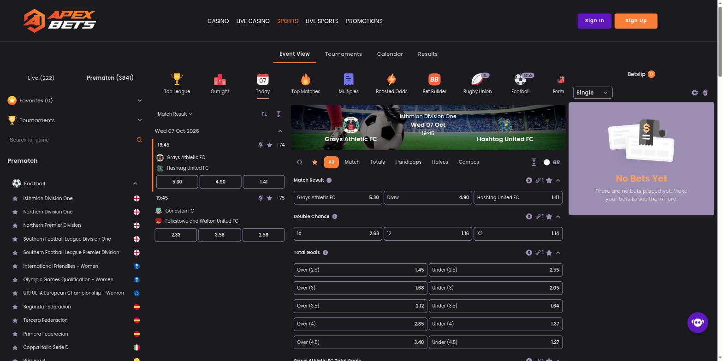723x361 pixels.
Task: Switch to the Tournaments tab
Action: tap(344, 54)
